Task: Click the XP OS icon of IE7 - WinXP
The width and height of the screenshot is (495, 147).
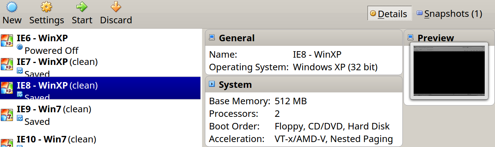Action: 6,64
